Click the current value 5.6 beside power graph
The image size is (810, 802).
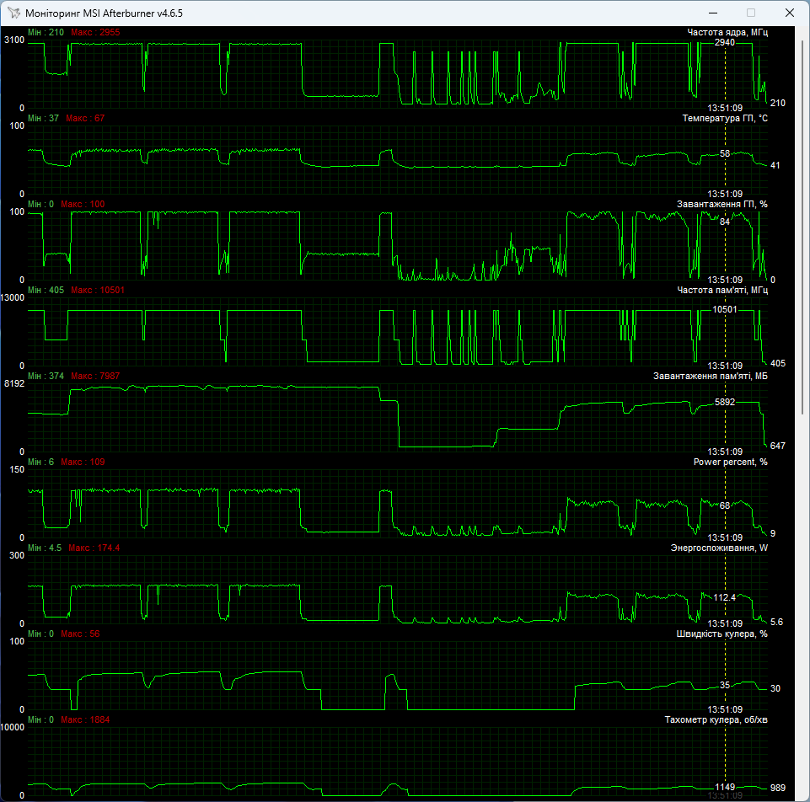click(x=776, y=622)
